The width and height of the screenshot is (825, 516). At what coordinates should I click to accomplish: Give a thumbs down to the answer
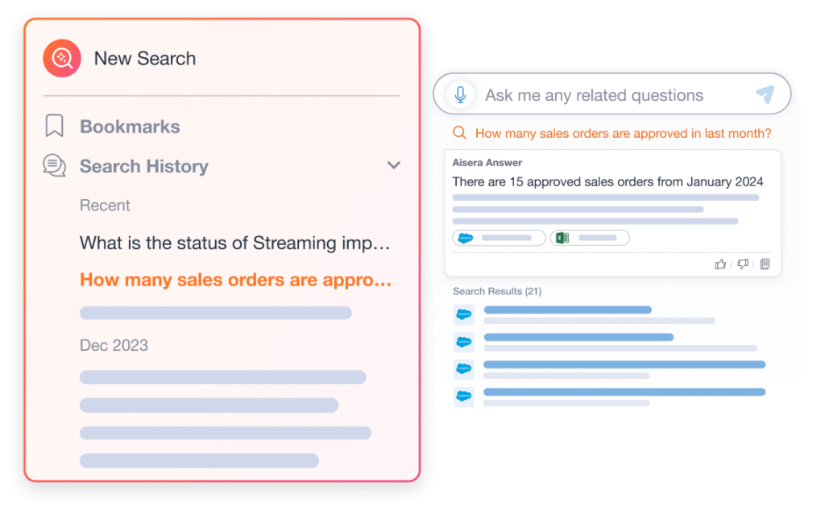click(742, 263)
